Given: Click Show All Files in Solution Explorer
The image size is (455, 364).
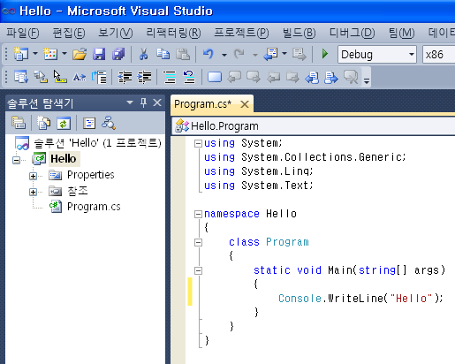Looking at the screenshot, I should 43,123.
